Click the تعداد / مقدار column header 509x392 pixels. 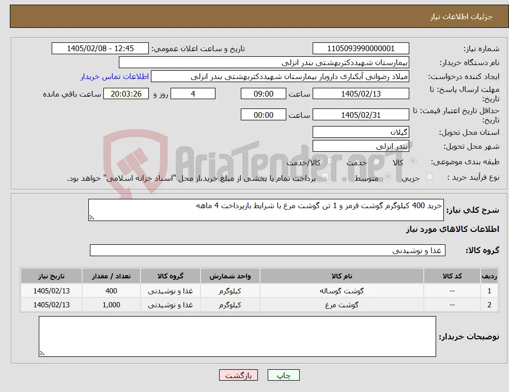point(111,276)
